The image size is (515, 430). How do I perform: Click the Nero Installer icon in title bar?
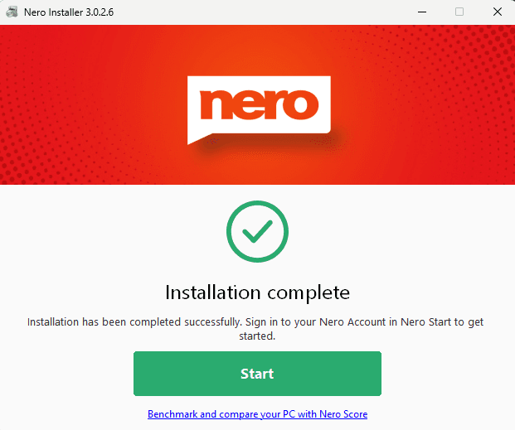12,12
